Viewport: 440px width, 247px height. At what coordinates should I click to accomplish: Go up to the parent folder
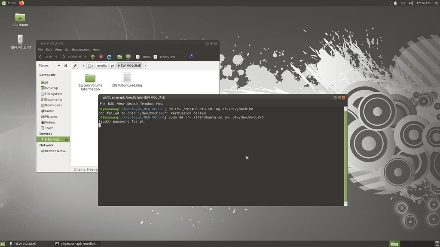click(x=93, y=57)
